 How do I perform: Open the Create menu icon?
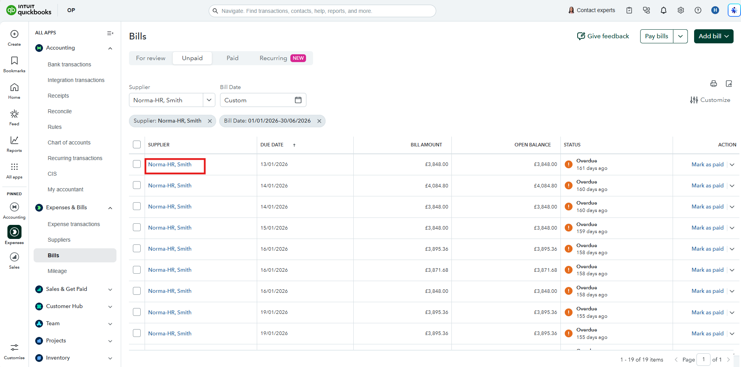pos(14,34)
